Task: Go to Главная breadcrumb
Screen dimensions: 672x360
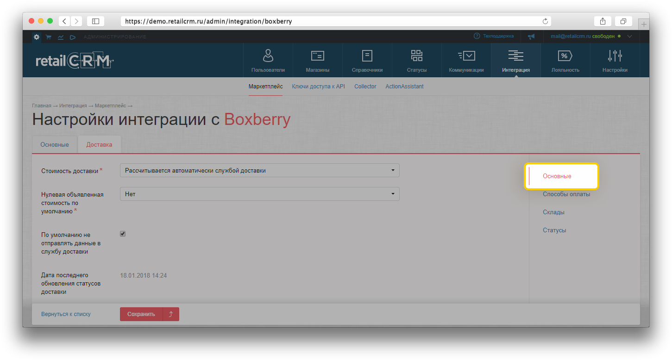Action: tap(42, 106)
